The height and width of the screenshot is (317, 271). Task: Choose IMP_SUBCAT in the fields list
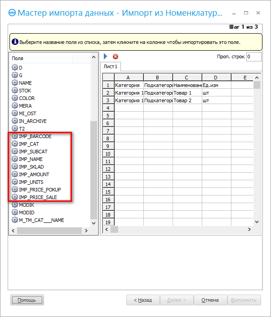point(35,152)
